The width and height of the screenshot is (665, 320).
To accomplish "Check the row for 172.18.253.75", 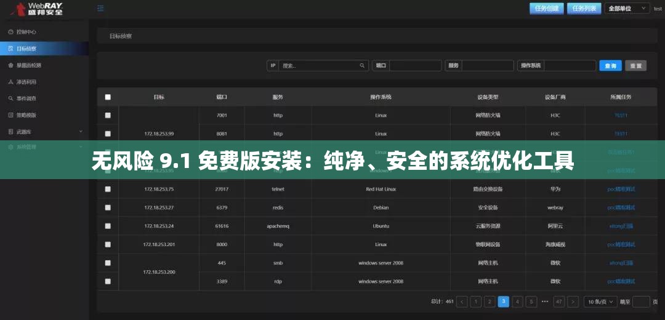I will point(108,189).
